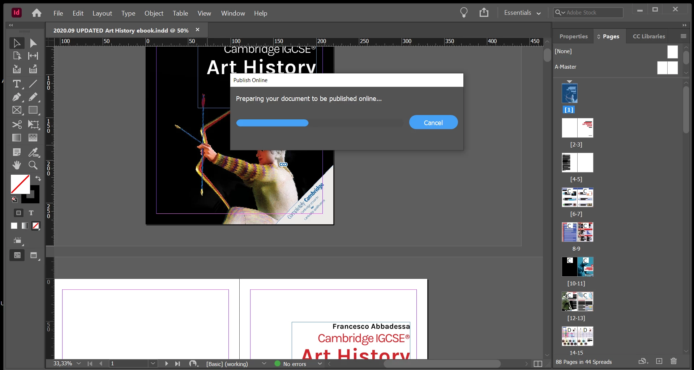Choose the Rectangle tool
Viewport: 694px width, 370px height.
click(x=33, y=110)
